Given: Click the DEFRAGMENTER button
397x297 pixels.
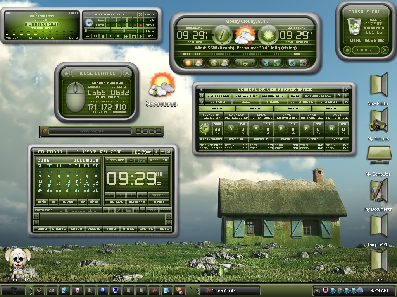Looking at the screenshot, I should tap(274, 96).
